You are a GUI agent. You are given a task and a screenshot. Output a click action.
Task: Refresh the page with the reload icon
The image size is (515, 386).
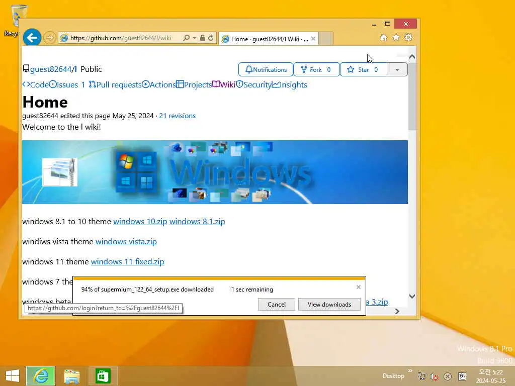(x=211, y=38)
